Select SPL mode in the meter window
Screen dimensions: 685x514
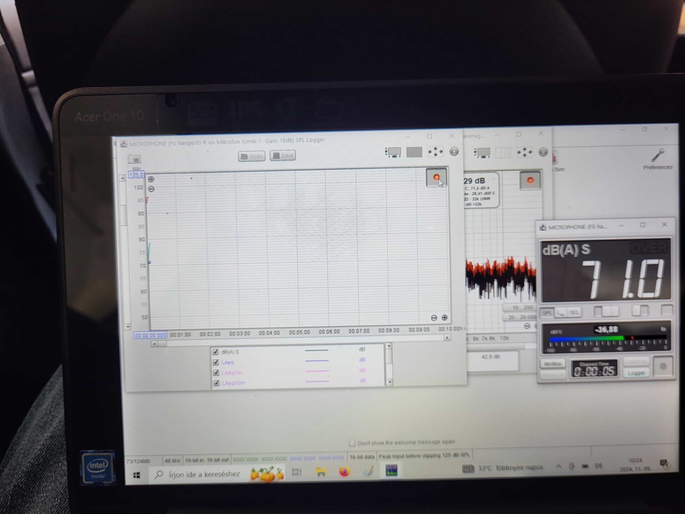[547, 313]
